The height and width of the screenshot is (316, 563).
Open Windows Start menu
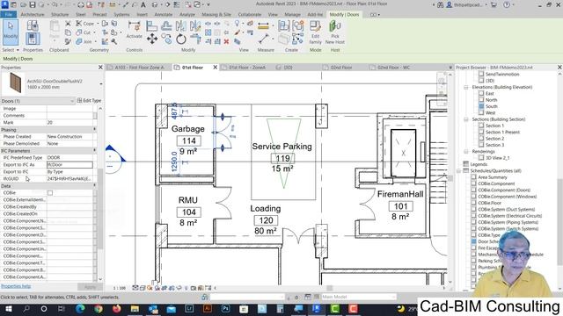8,308
